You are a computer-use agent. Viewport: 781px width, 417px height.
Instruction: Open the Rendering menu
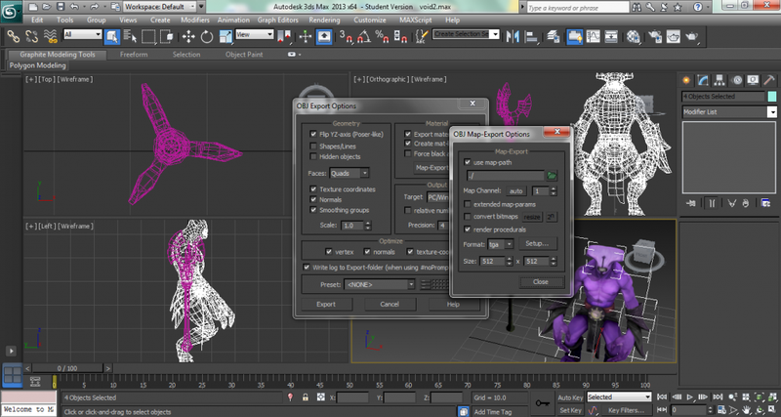click(324, 20)
